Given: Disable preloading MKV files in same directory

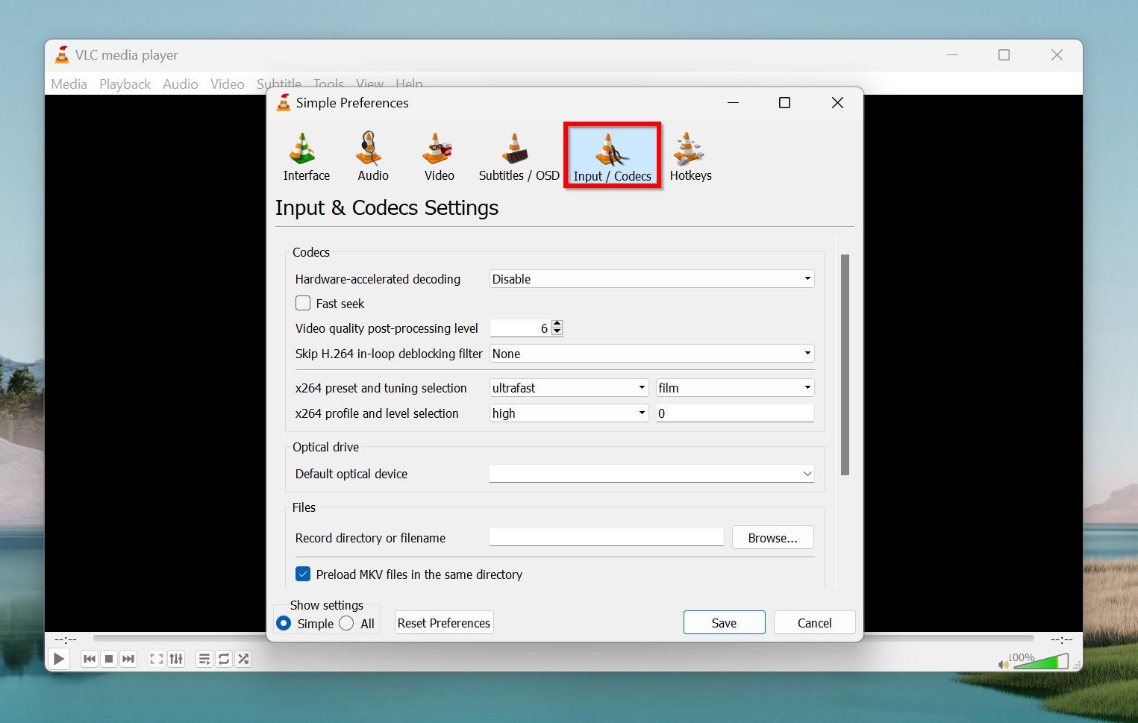Looking at the screenshot, I should pos(303,574).
